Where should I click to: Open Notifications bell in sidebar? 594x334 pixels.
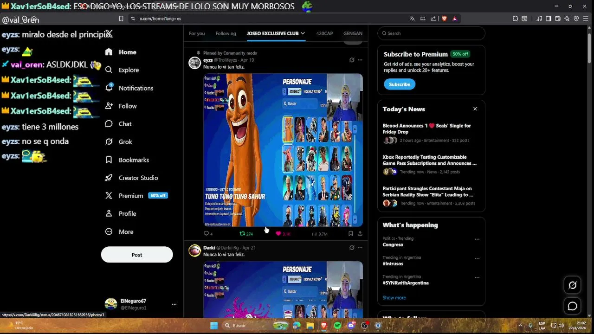pos(109,88)
